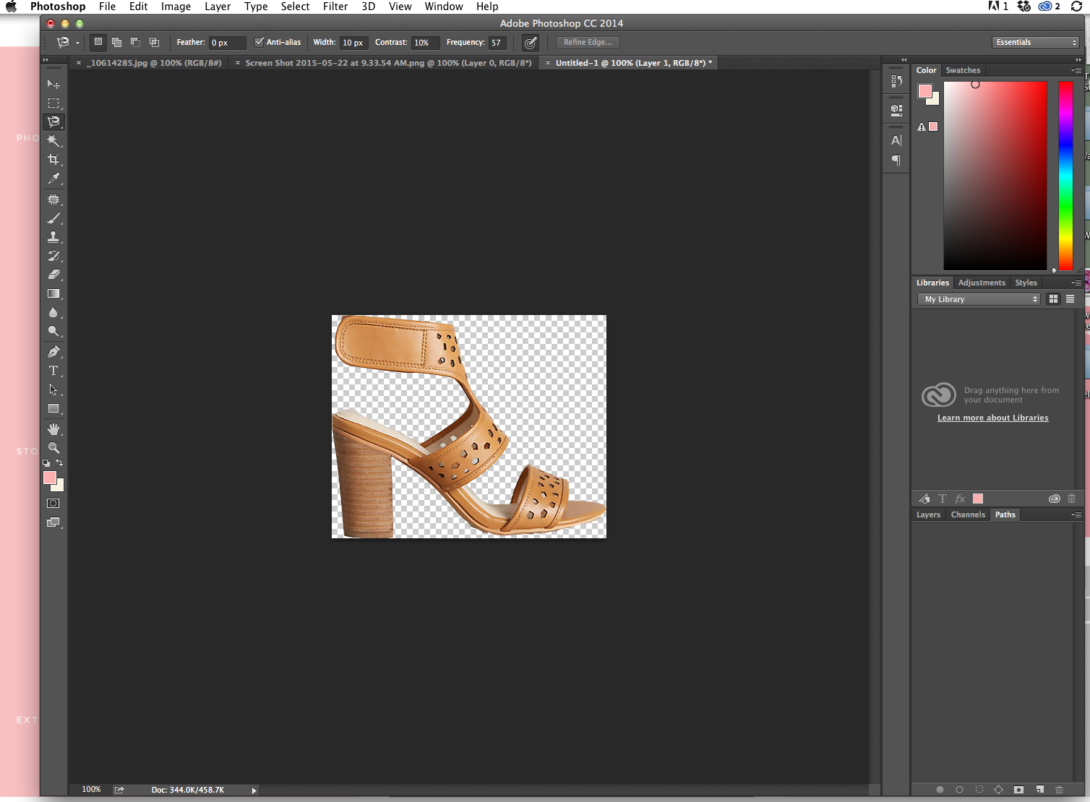The image size is (1090, 802).
Task: Choose the Subtract from selection mode
Action: pos(135,42)
